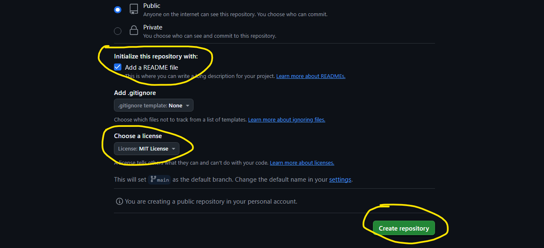Click the "Choose a license" heading

click(138, 136)
